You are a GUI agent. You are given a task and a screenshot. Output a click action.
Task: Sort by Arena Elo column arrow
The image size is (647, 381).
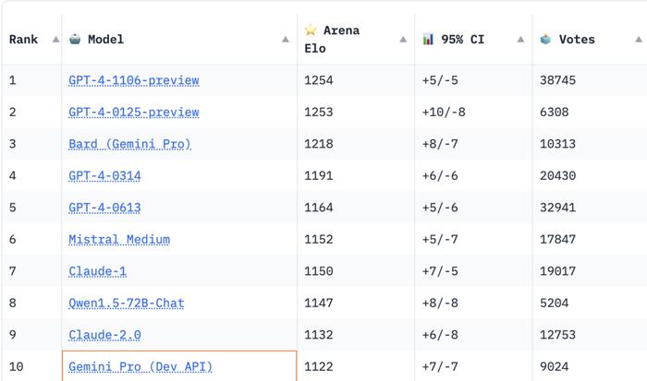pos(403,40)
